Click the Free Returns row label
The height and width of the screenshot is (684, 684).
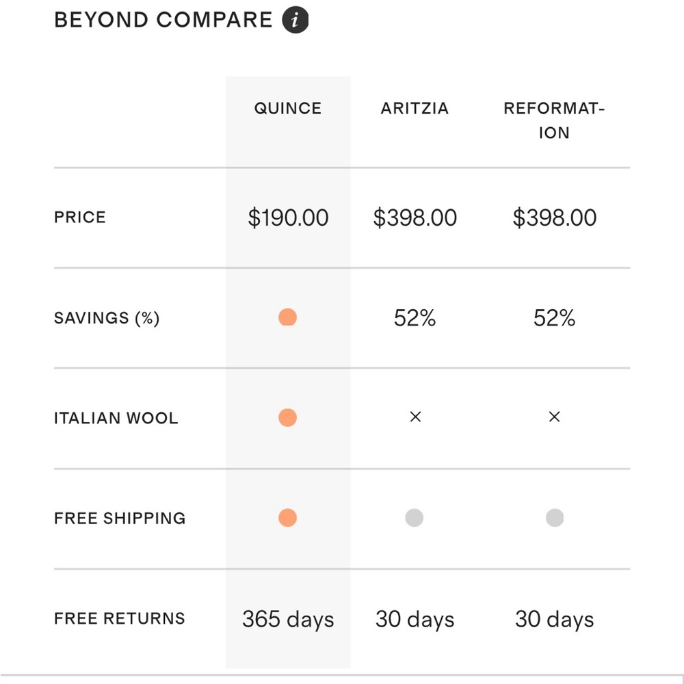[x=120, y=618]
